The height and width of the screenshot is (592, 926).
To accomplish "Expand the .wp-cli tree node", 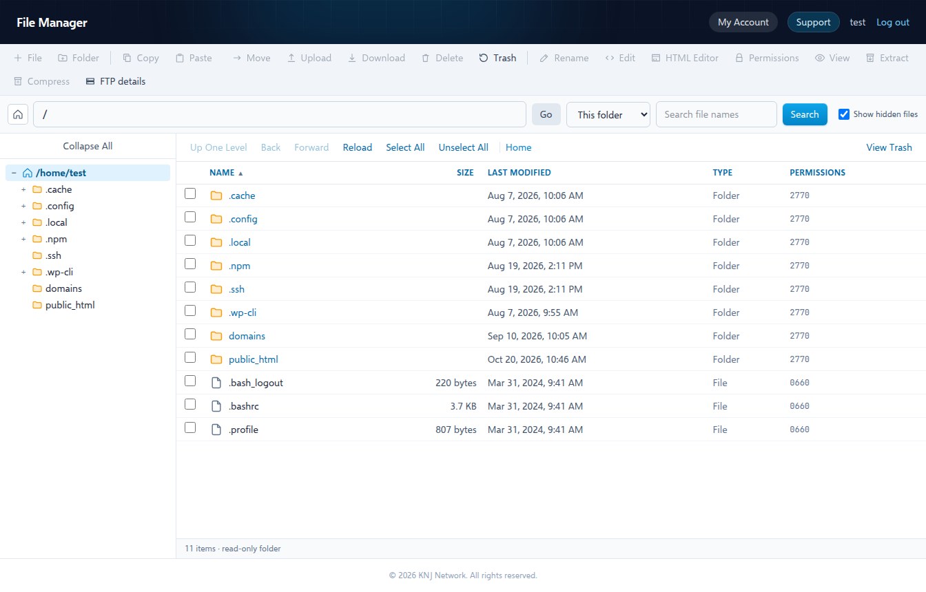I will [23, 272].
